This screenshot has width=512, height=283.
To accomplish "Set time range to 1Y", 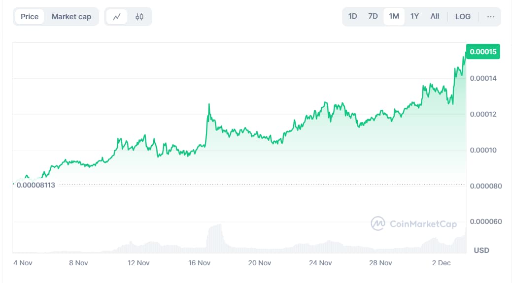I will pos(414,16).
